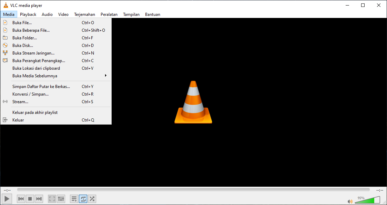Select the Buka Disk menu icon

(5, 45)
